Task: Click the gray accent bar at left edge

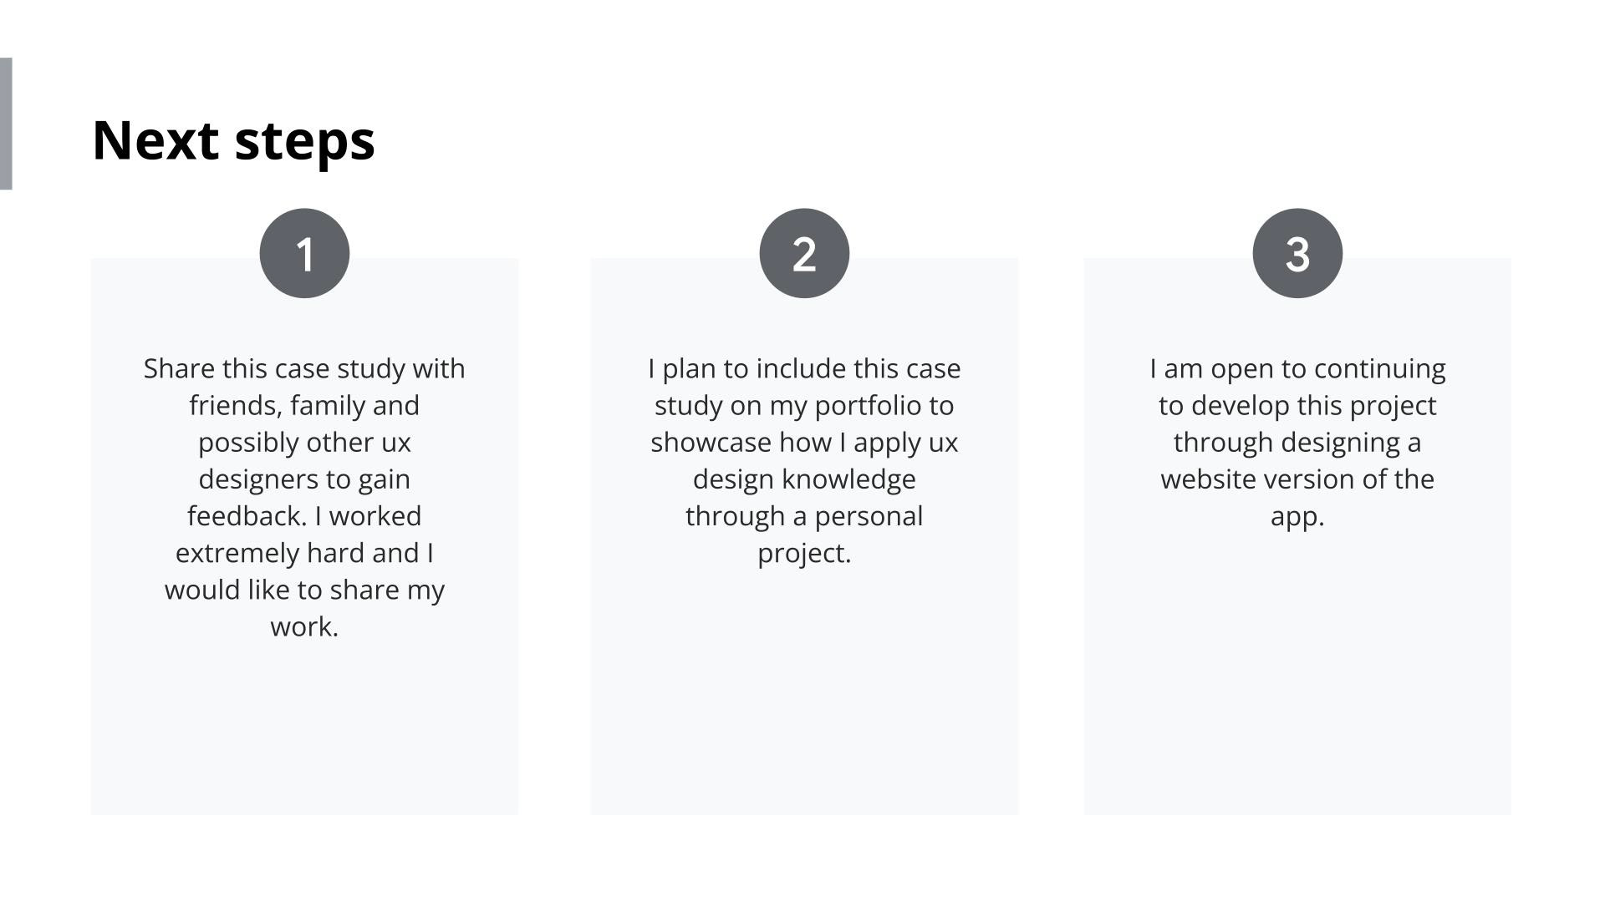Action: click(6, 124)
